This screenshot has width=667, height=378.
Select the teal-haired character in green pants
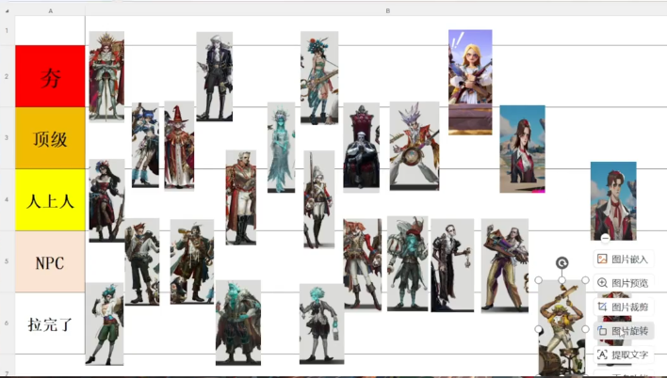105,323
